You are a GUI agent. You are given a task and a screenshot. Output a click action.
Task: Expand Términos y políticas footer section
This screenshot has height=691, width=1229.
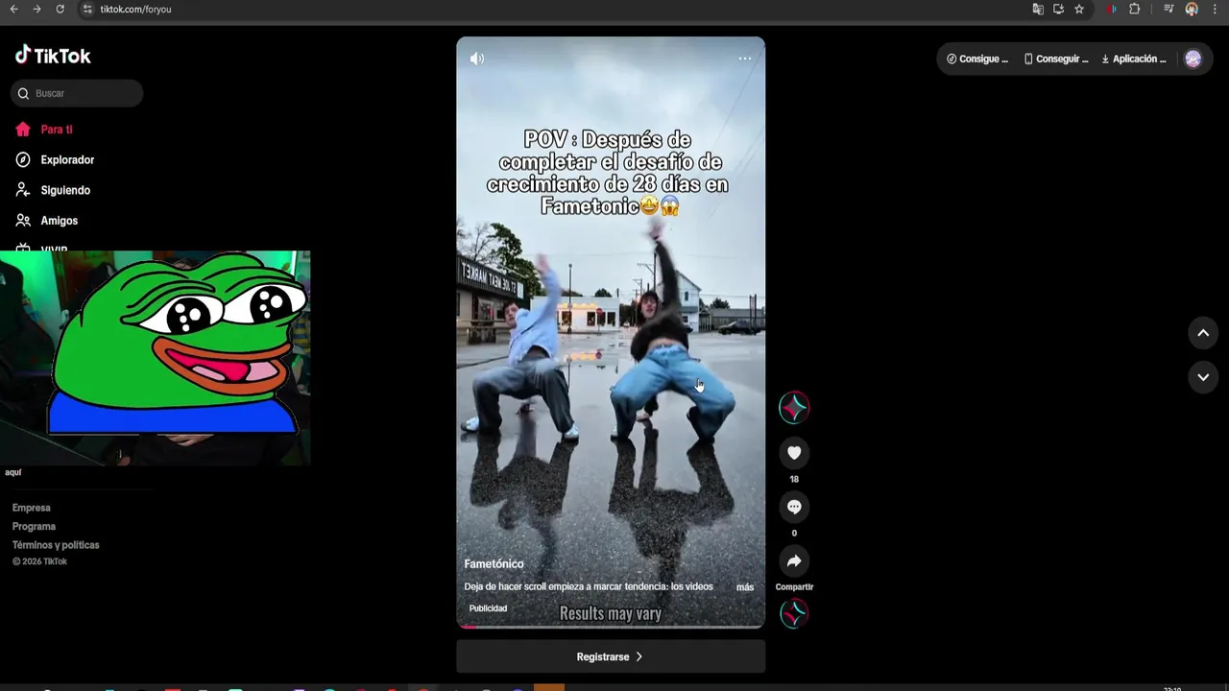(x=56, y=545)
